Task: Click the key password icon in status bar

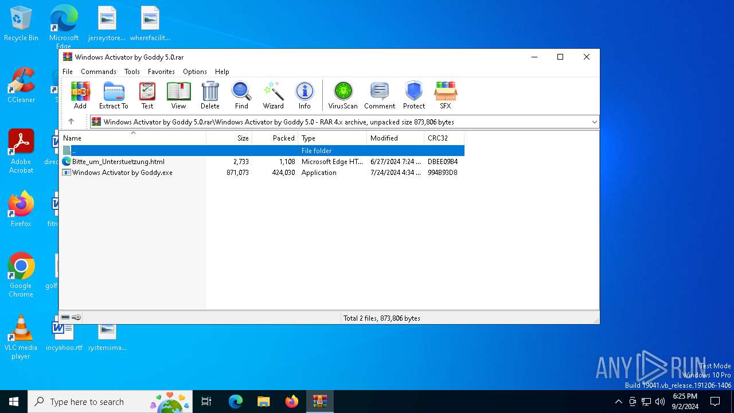Action: pos(76,318)
